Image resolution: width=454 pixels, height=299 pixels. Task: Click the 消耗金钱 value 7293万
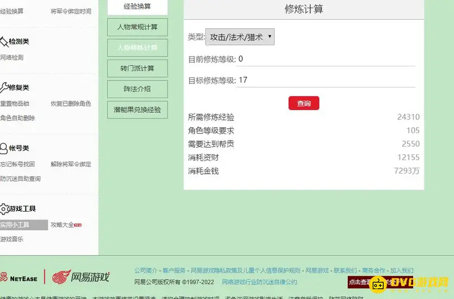(407, 171)
